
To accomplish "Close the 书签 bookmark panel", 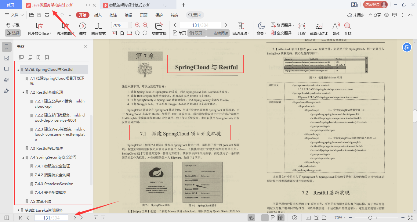I will [85, 47].
